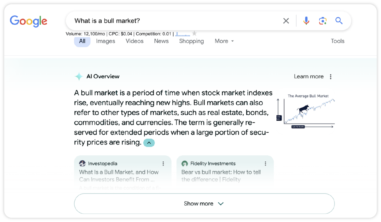Switch to the Videos tab
The image size is (381, 222).
pos(134,41)
